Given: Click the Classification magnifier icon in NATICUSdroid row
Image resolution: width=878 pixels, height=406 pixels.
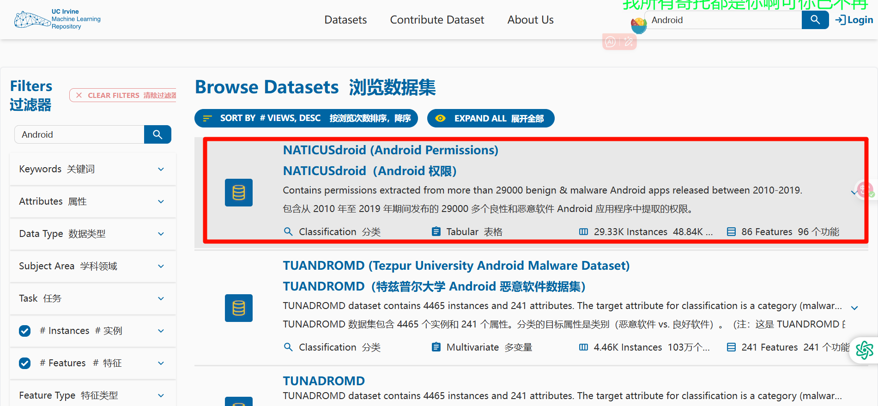Looking at the screenshot, I should point(288,231).
